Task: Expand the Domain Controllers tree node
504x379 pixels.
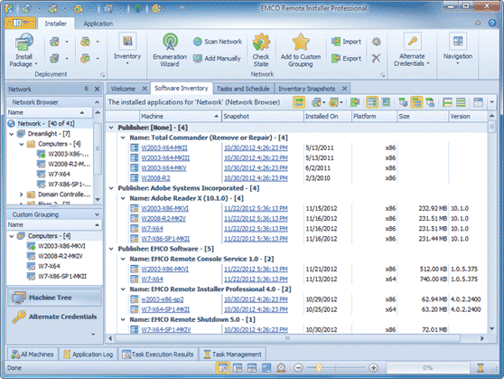Action: (x=21, y=194)
